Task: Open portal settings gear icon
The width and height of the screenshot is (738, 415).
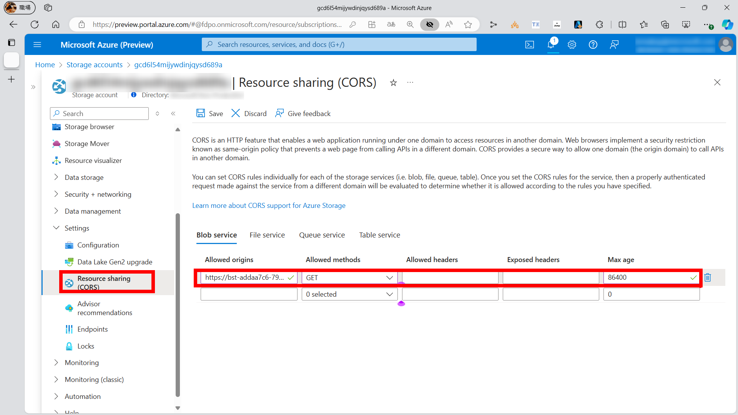Action: coord(572,45)
